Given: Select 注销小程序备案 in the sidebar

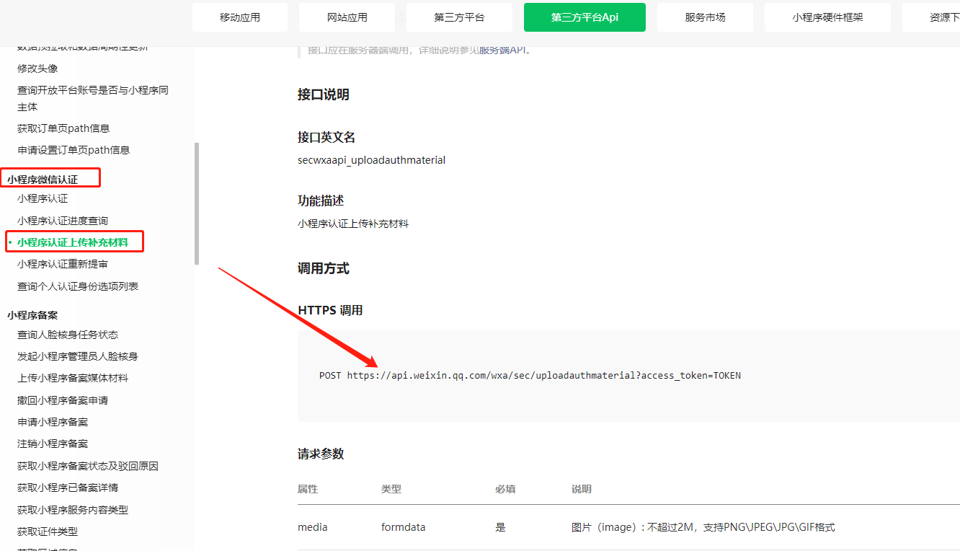Looking at the screenshot, I should point(53,444).
